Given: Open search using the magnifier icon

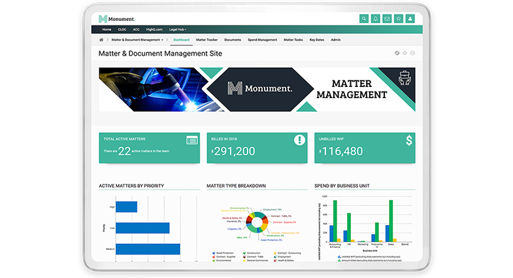Looking at the screenshot, I should (x=364, y=19).
